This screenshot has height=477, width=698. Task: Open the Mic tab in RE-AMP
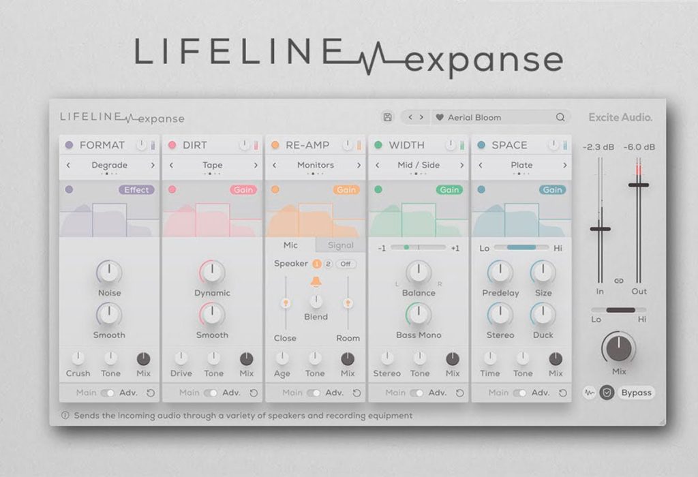pyautogui.click(x=290, y=245)
